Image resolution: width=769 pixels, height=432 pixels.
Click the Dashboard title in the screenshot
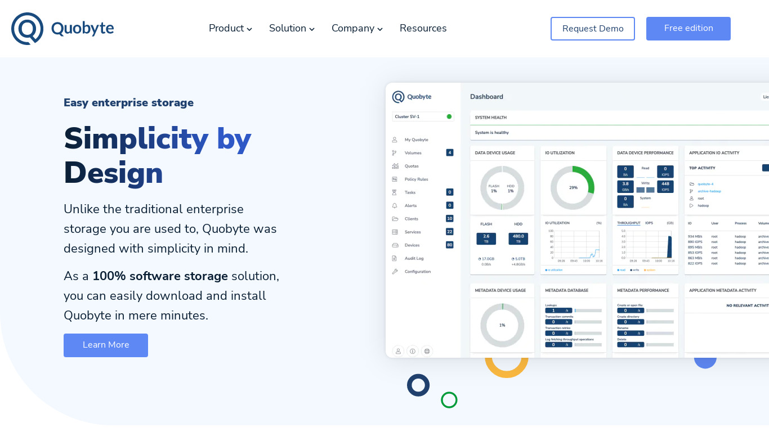[x=486, y=97]
